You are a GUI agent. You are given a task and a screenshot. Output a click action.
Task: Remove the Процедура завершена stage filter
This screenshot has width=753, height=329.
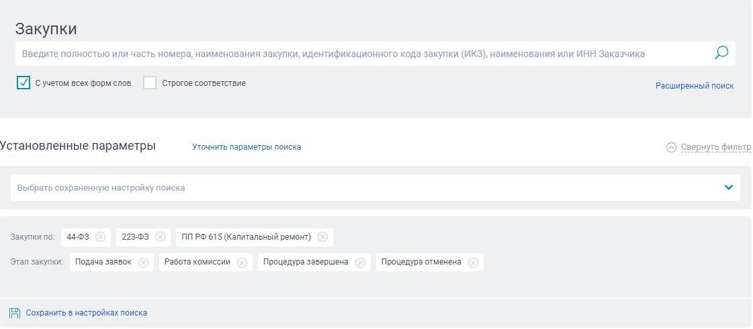coord(360,263)
